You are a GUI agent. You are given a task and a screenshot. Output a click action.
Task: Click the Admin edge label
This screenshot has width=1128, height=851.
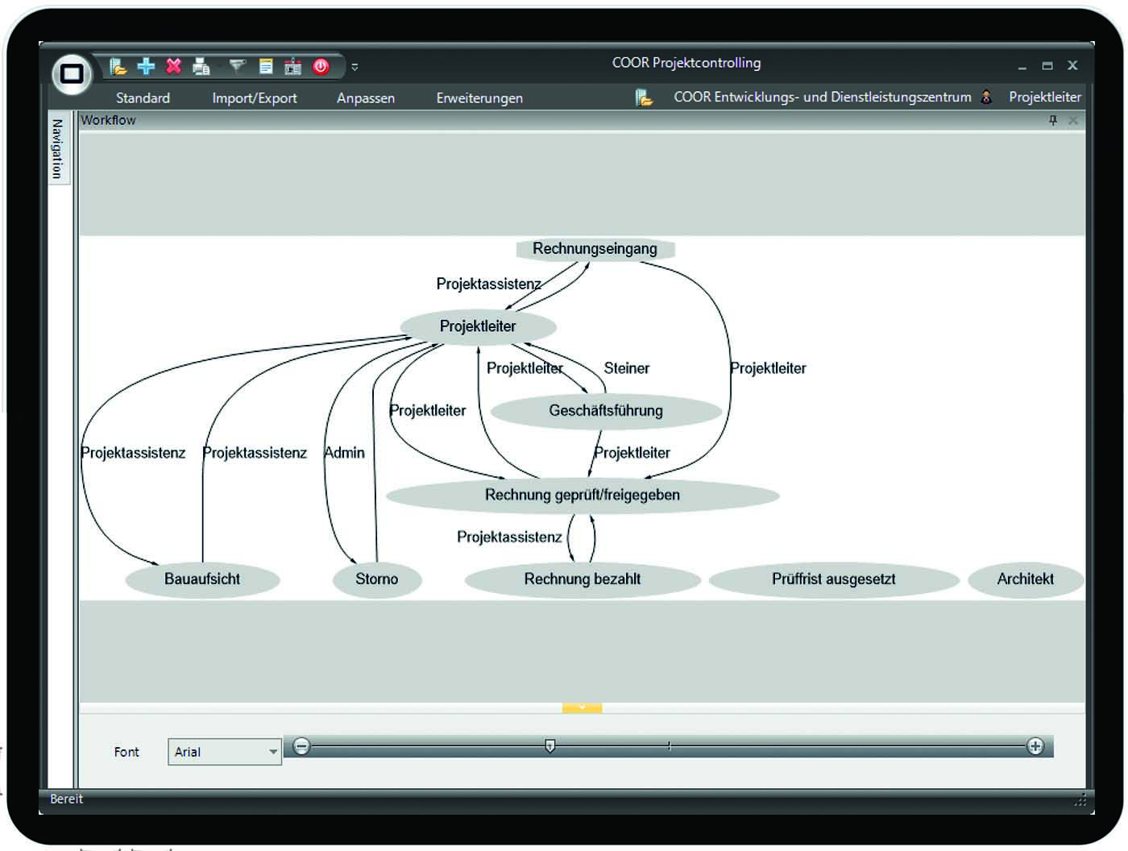(x=345, y=453)
